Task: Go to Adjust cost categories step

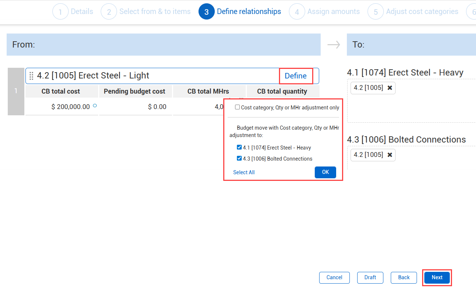Action: click(422, 12)
